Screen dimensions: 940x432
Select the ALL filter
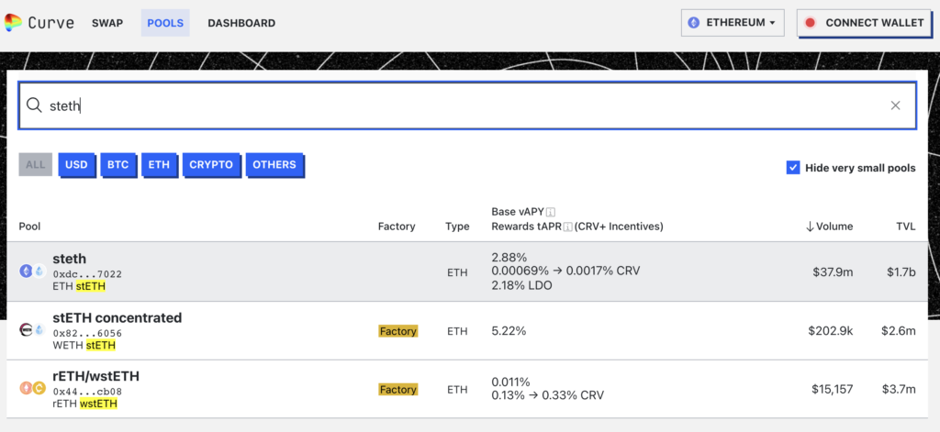(x=36, y=164)
